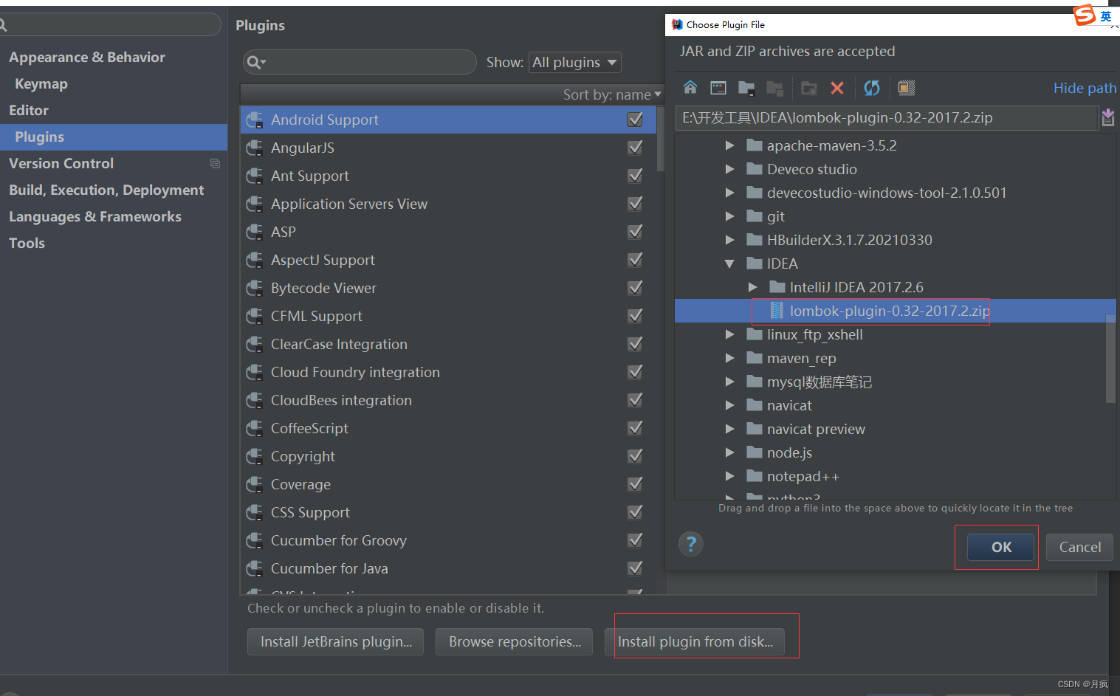Click the Android Support plugin icon
This screenshot has width=1120, height=696.
coord(255,120)
